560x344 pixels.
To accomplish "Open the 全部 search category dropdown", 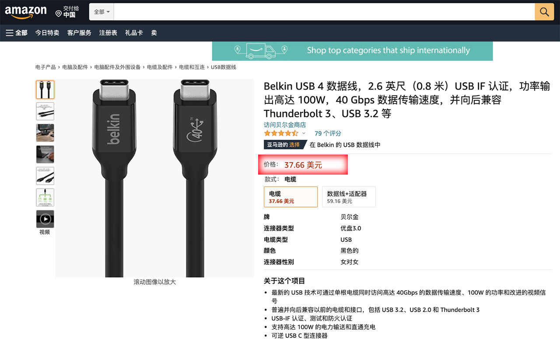I will point(101,12).
